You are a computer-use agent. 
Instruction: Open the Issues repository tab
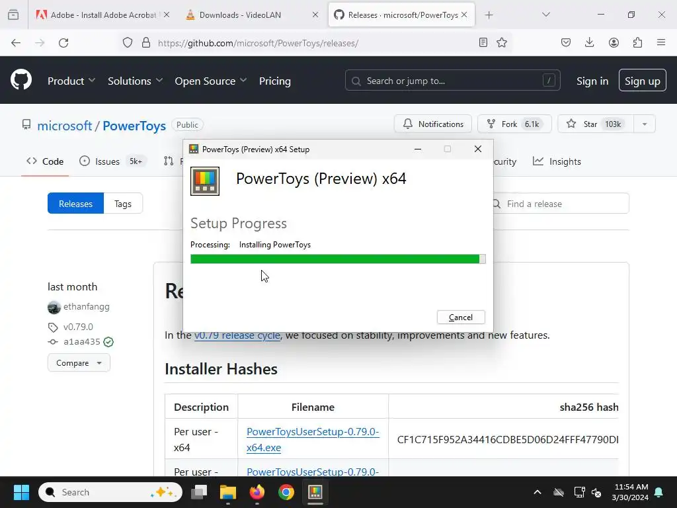click(113, 161)
